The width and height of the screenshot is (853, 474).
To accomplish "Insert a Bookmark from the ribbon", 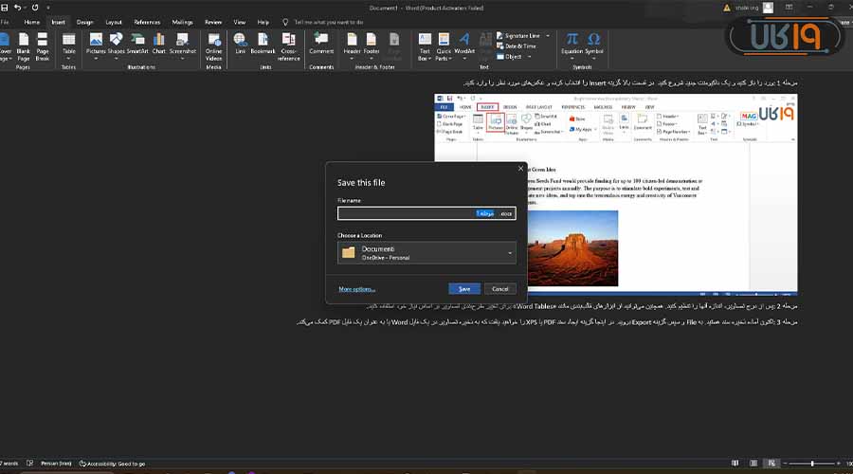I will pos(263,42).
